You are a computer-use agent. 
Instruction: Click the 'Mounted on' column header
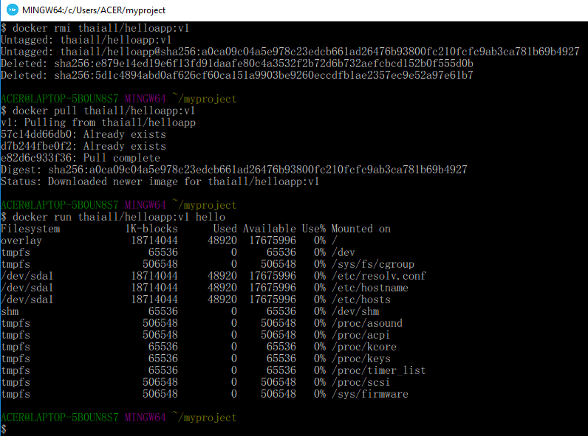pyautogui.click(x=360, y=229)
